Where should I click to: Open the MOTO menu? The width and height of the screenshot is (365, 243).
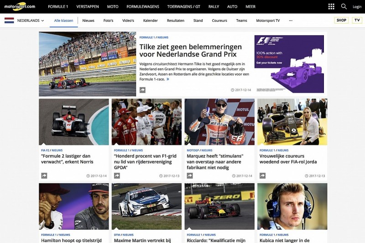coord(113,7)
